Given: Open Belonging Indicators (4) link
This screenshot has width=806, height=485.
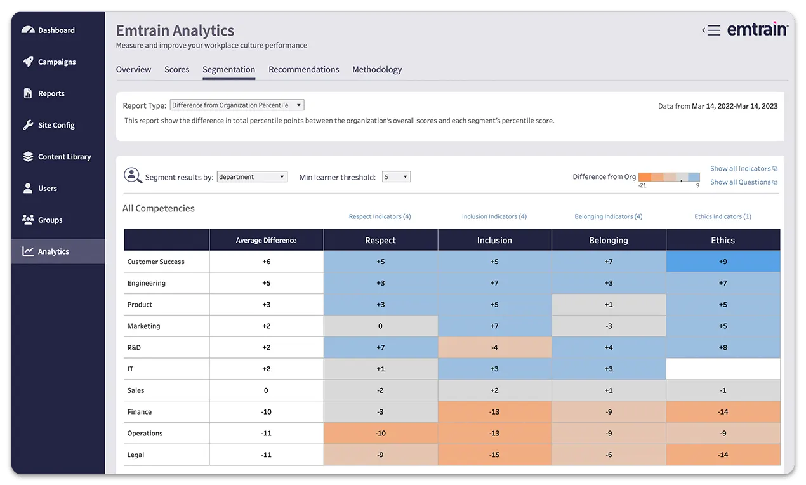Looking at the screenshot, I should coord(609,216).
